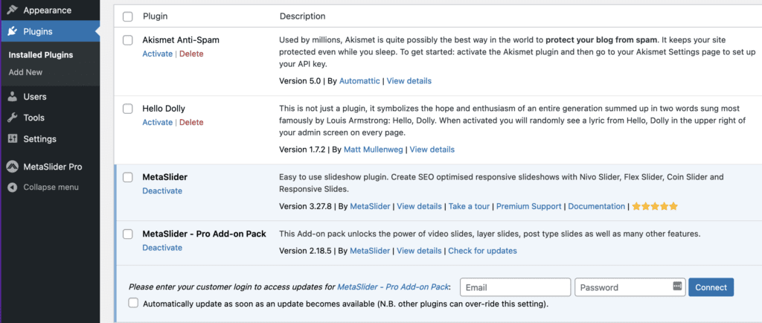762x323 pixels.
Task: Click the Collapse menu arrow icon
Action: (13, 188)
